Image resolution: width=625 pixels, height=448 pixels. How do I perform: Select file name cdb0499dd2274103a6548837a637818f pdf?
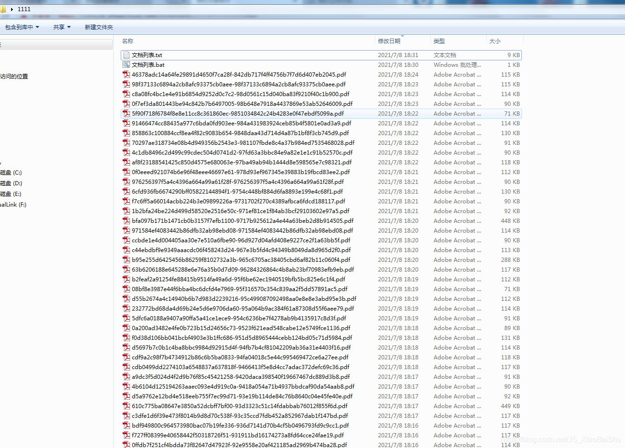[241, 367]
